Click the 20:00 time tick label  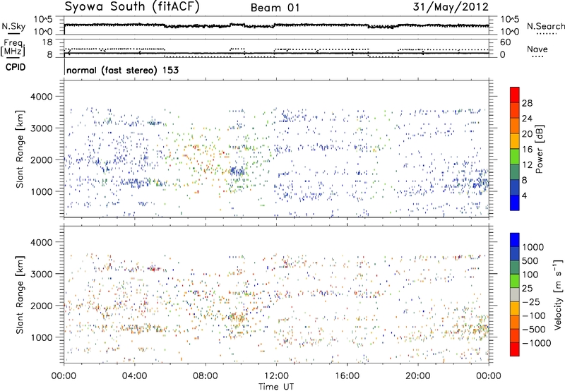[418, 376]
